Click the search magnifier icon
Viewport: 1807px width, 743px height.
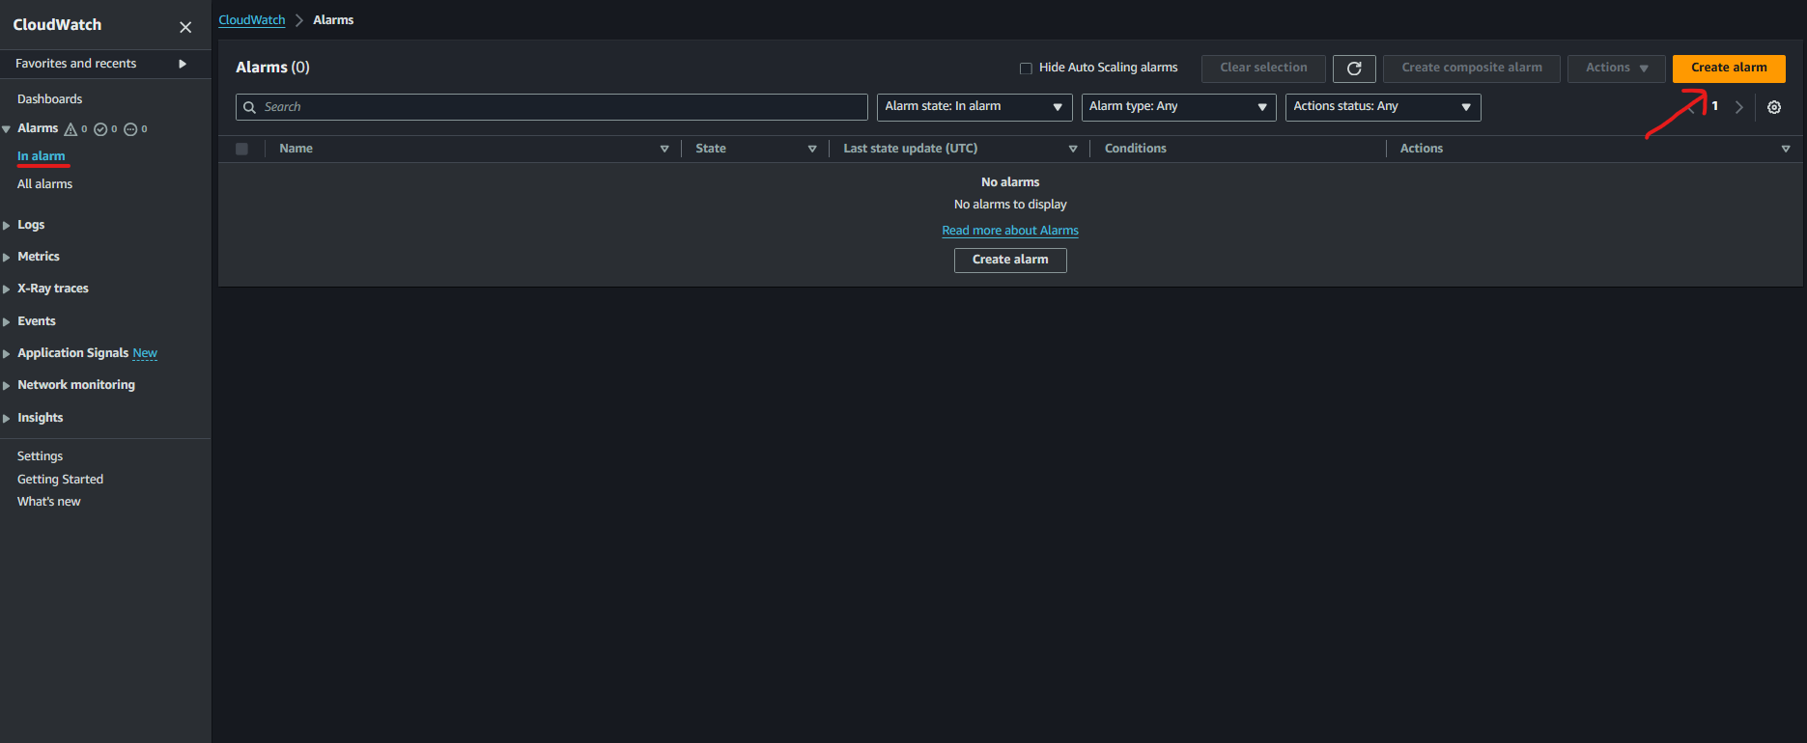click(x=250, y=107)
